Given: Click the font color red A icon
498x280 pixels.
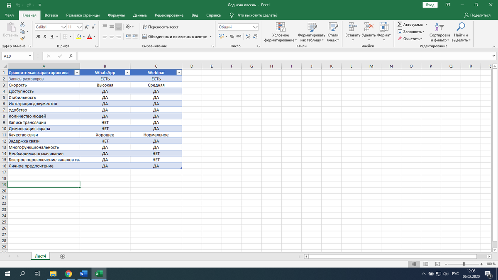Looking at the screenshot, I should coord(89,37).
